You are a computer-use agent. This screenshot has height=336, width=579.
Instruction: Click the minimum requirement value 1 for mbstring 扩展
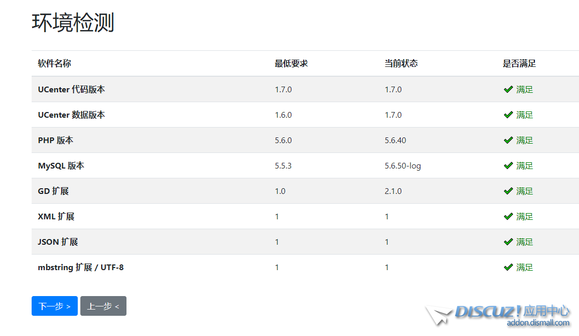(277, 268)
